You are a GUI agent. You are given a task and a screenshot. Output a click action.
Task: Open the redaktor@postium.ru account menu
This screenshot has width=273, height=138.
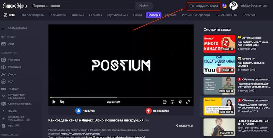[x=253, y=6]
